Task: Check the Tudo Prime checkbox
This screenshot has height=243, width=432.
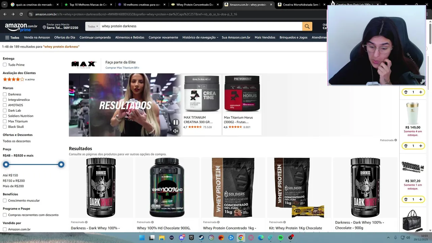Action: point(5,65)
